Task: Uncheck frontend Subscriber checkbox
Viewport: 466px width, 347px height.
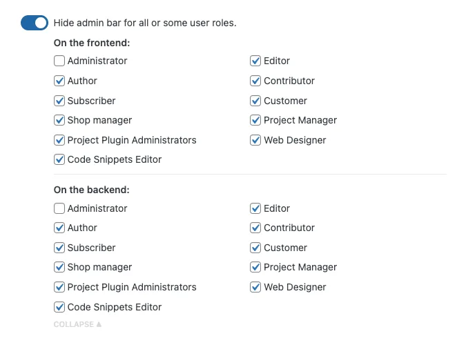Action: coord(59,101)
